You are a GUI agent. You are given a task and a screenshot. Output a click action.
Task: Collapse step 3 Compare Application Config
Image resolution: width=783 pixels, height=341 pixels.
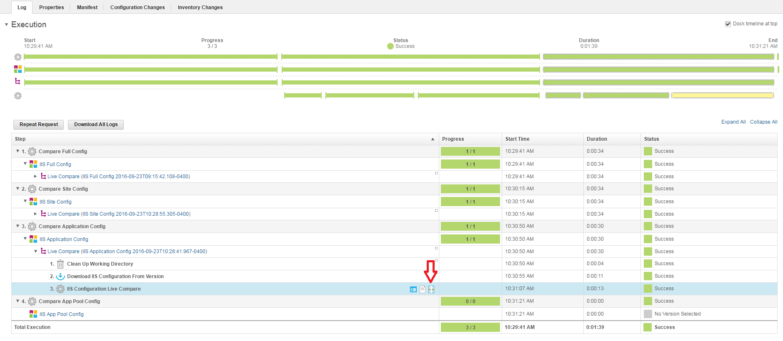point(18,226)
